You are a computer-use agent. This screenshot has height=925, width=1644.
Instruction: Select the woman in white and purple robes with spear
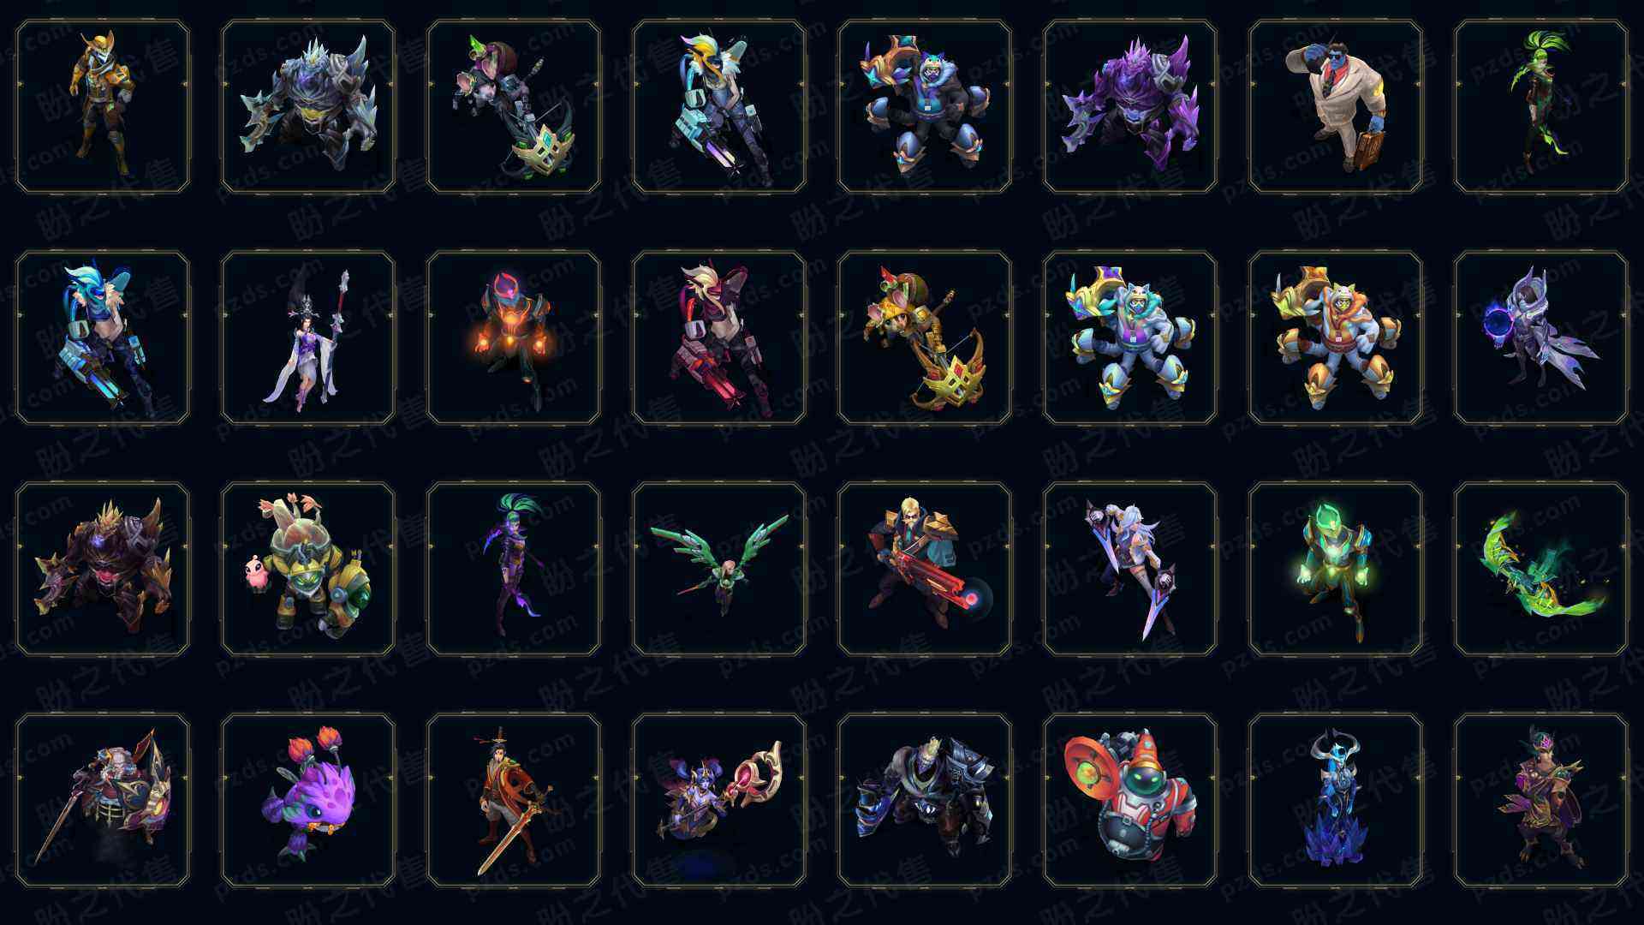tap(308, 337)
